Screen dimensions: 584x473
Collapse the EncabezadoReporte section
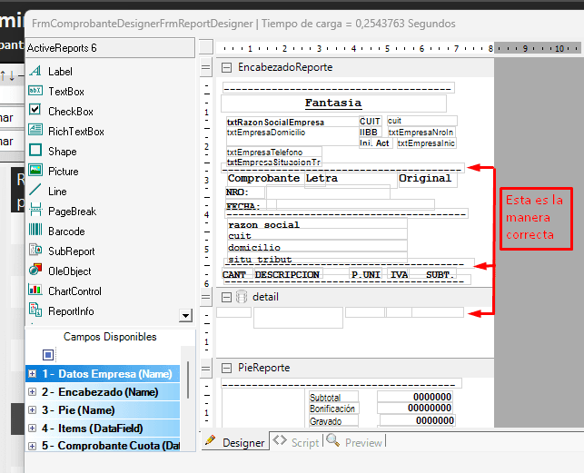[x=226, y=67]
